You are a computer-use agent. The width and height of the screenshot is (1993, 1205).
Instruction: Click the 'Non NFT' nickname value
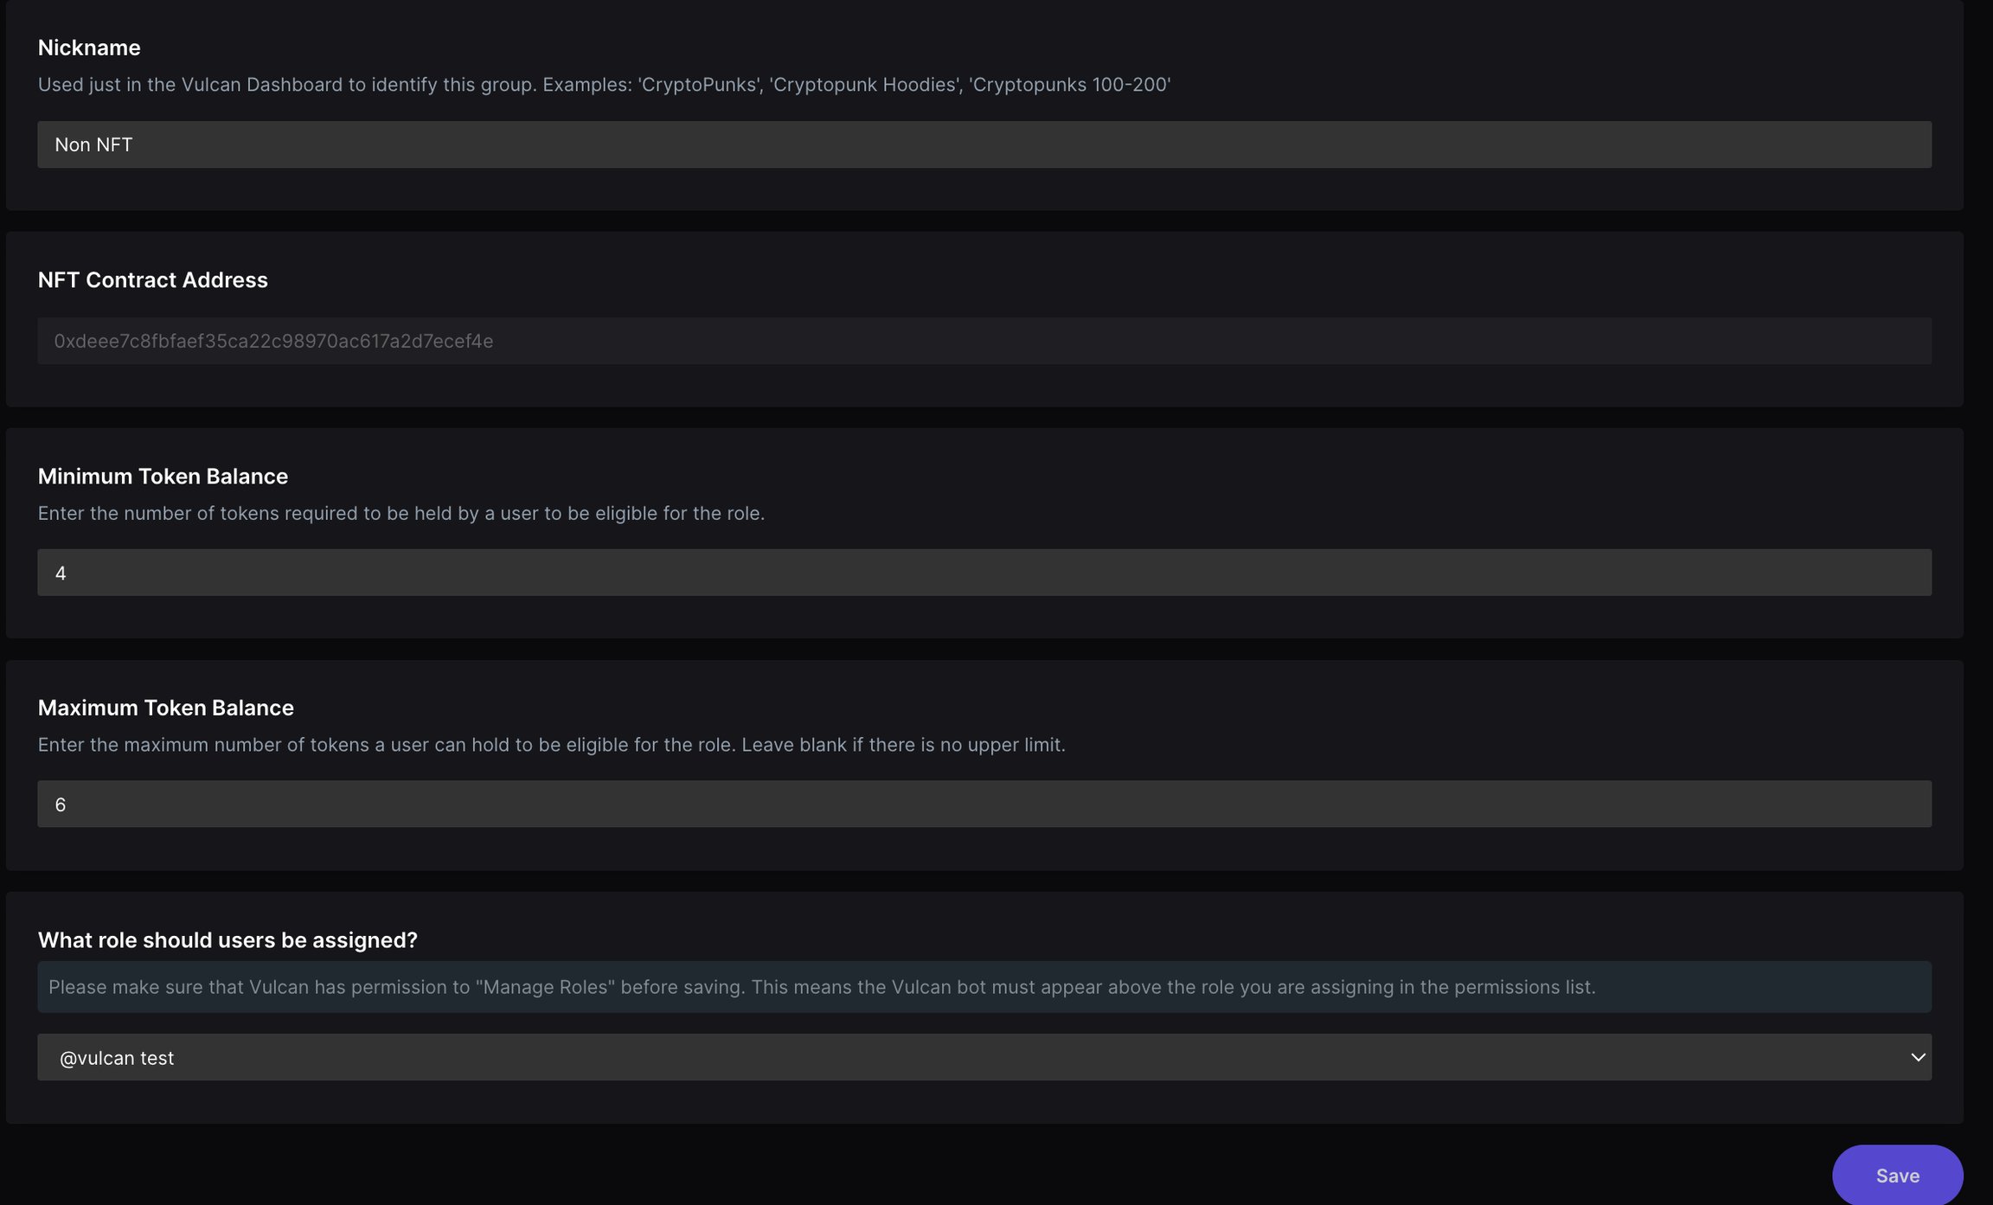point(93,144)
